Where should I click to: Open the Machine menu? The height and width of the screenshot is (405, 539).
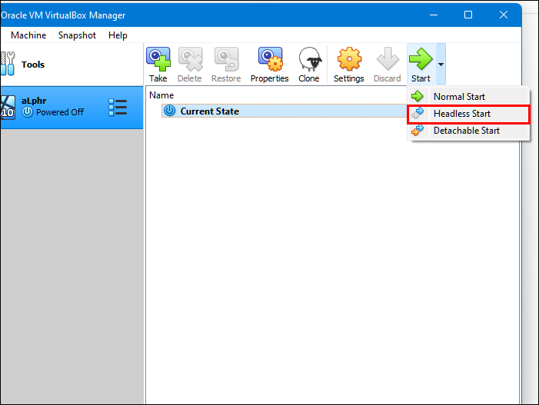tap(28, 35)
